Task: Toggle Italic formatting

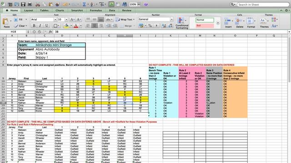Action: (40, 26)
